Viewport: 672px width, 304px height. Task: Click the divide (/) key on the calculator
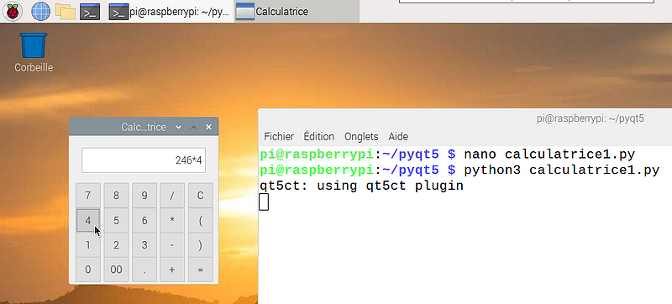coord(172,196)
